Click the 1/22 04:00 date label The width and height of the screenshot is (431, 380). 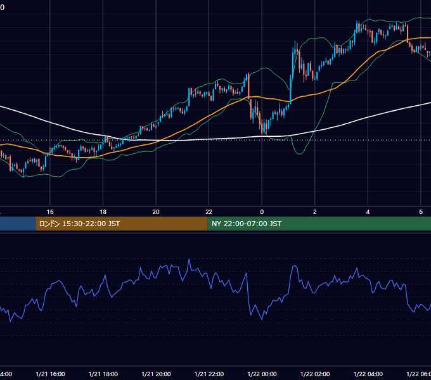(x=368, y=374)
